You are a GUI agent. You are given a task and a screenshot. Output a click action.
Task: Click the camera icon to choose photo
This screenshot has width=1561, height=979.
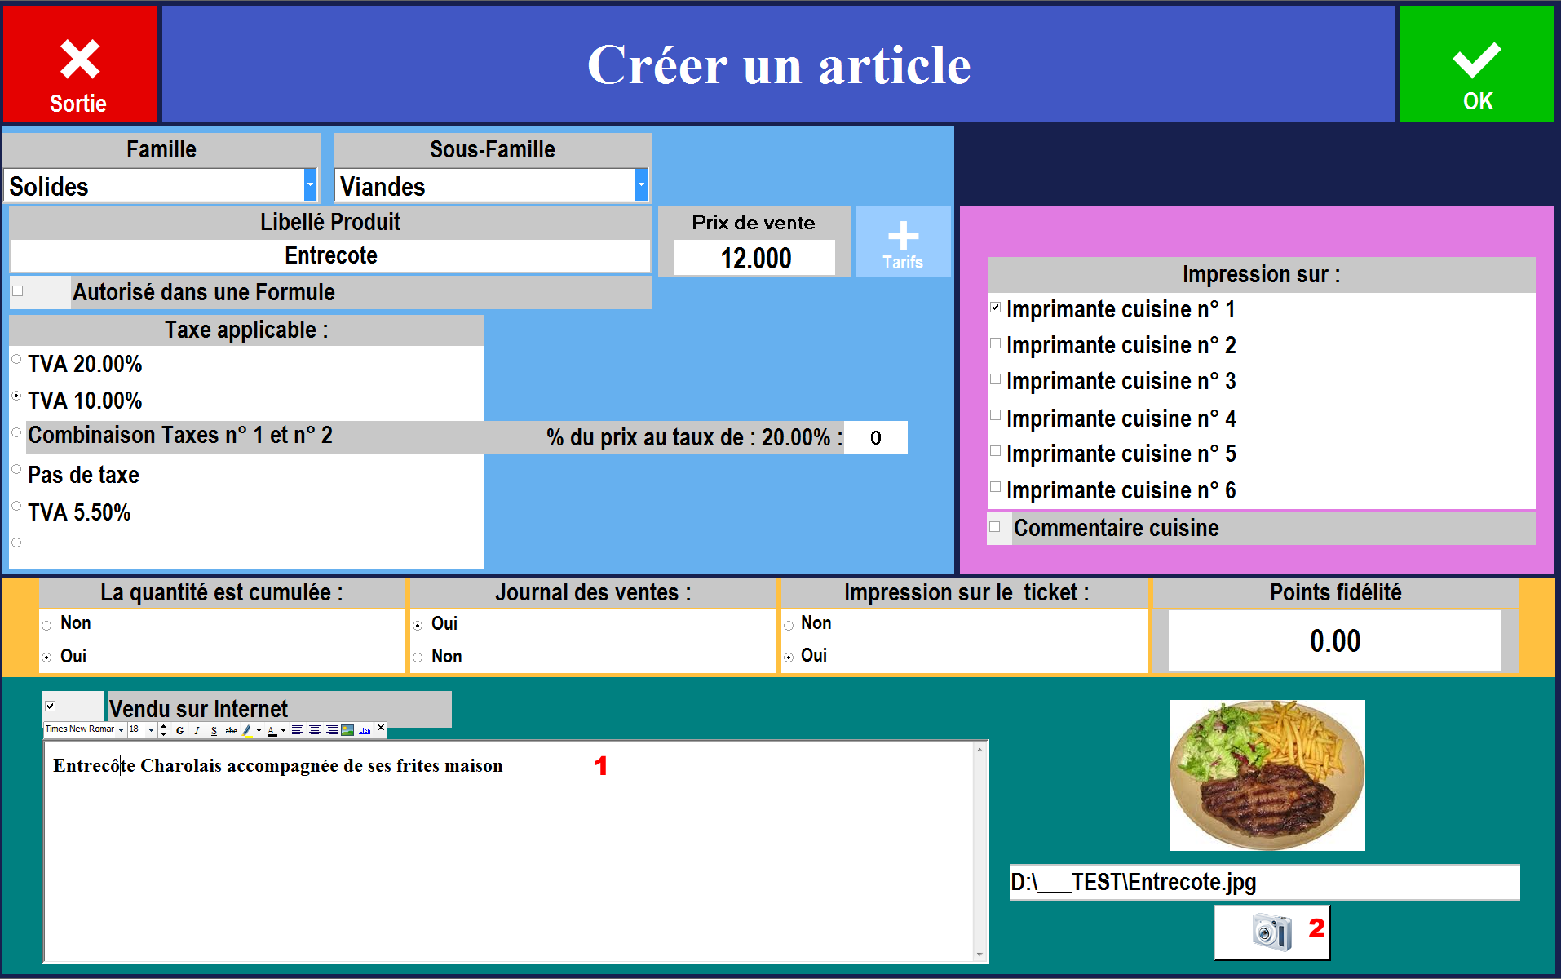[1271, 932]
